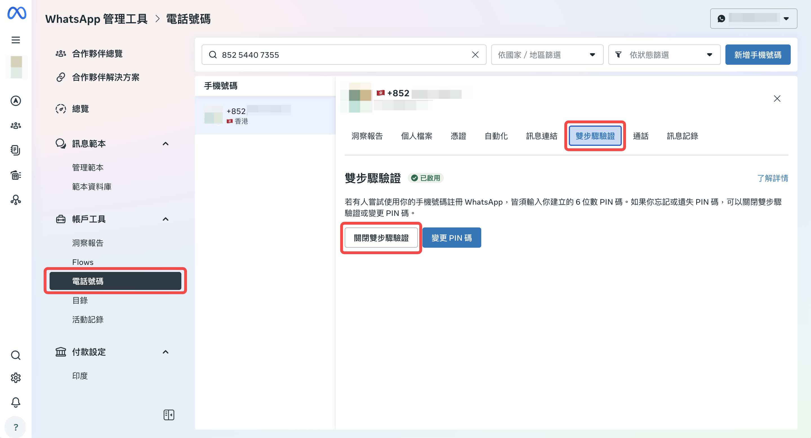Viewport: 811px width, 438px height.
Task: Click the 付款設定 section label
Action: (89, 352)
